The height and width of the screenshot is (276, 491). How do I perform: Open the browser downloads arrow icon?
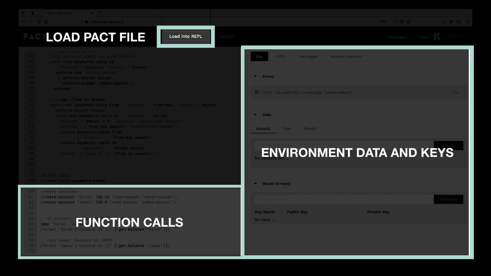tap(444, 22)
